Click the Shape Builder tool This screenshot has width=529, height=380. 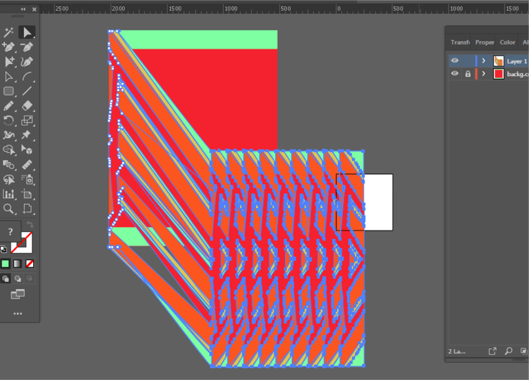click(8, 150)
